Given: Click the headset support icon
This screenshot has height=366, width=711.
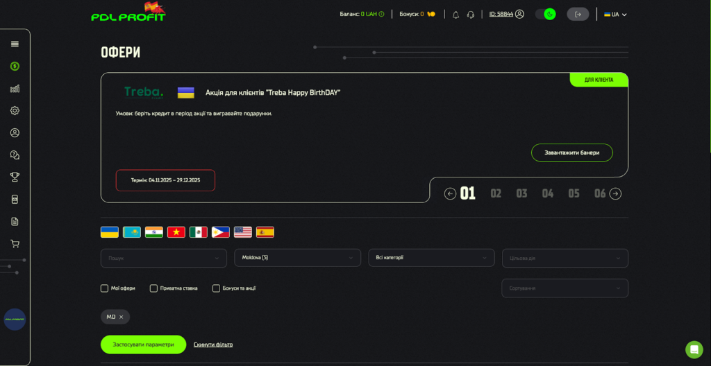Looking at the screenshot, I should coord(471,15).
